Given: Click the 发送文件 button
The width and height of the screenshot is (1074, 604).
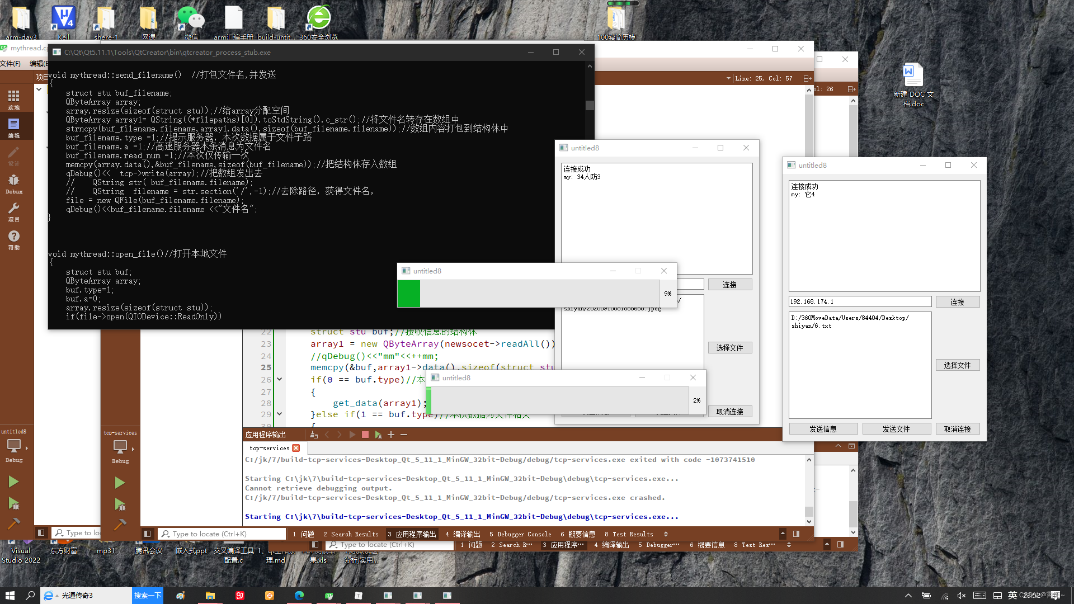Looking at the screenshot, I should [896, 429].
